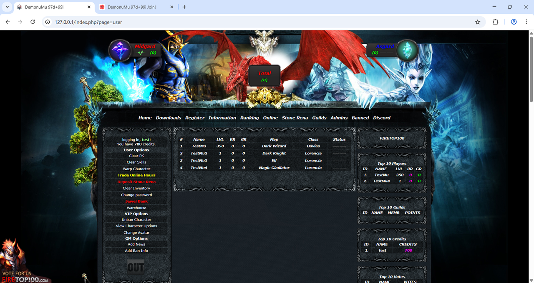The height and width of the screenshot is (283, 534).
Task: Open the Ranking page
Action: click(249, 118)
